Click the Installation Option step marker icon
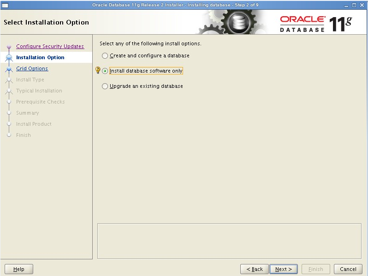The width and height of the screenshot is (368, 276). pyautogui.click(x=9, y=58)
